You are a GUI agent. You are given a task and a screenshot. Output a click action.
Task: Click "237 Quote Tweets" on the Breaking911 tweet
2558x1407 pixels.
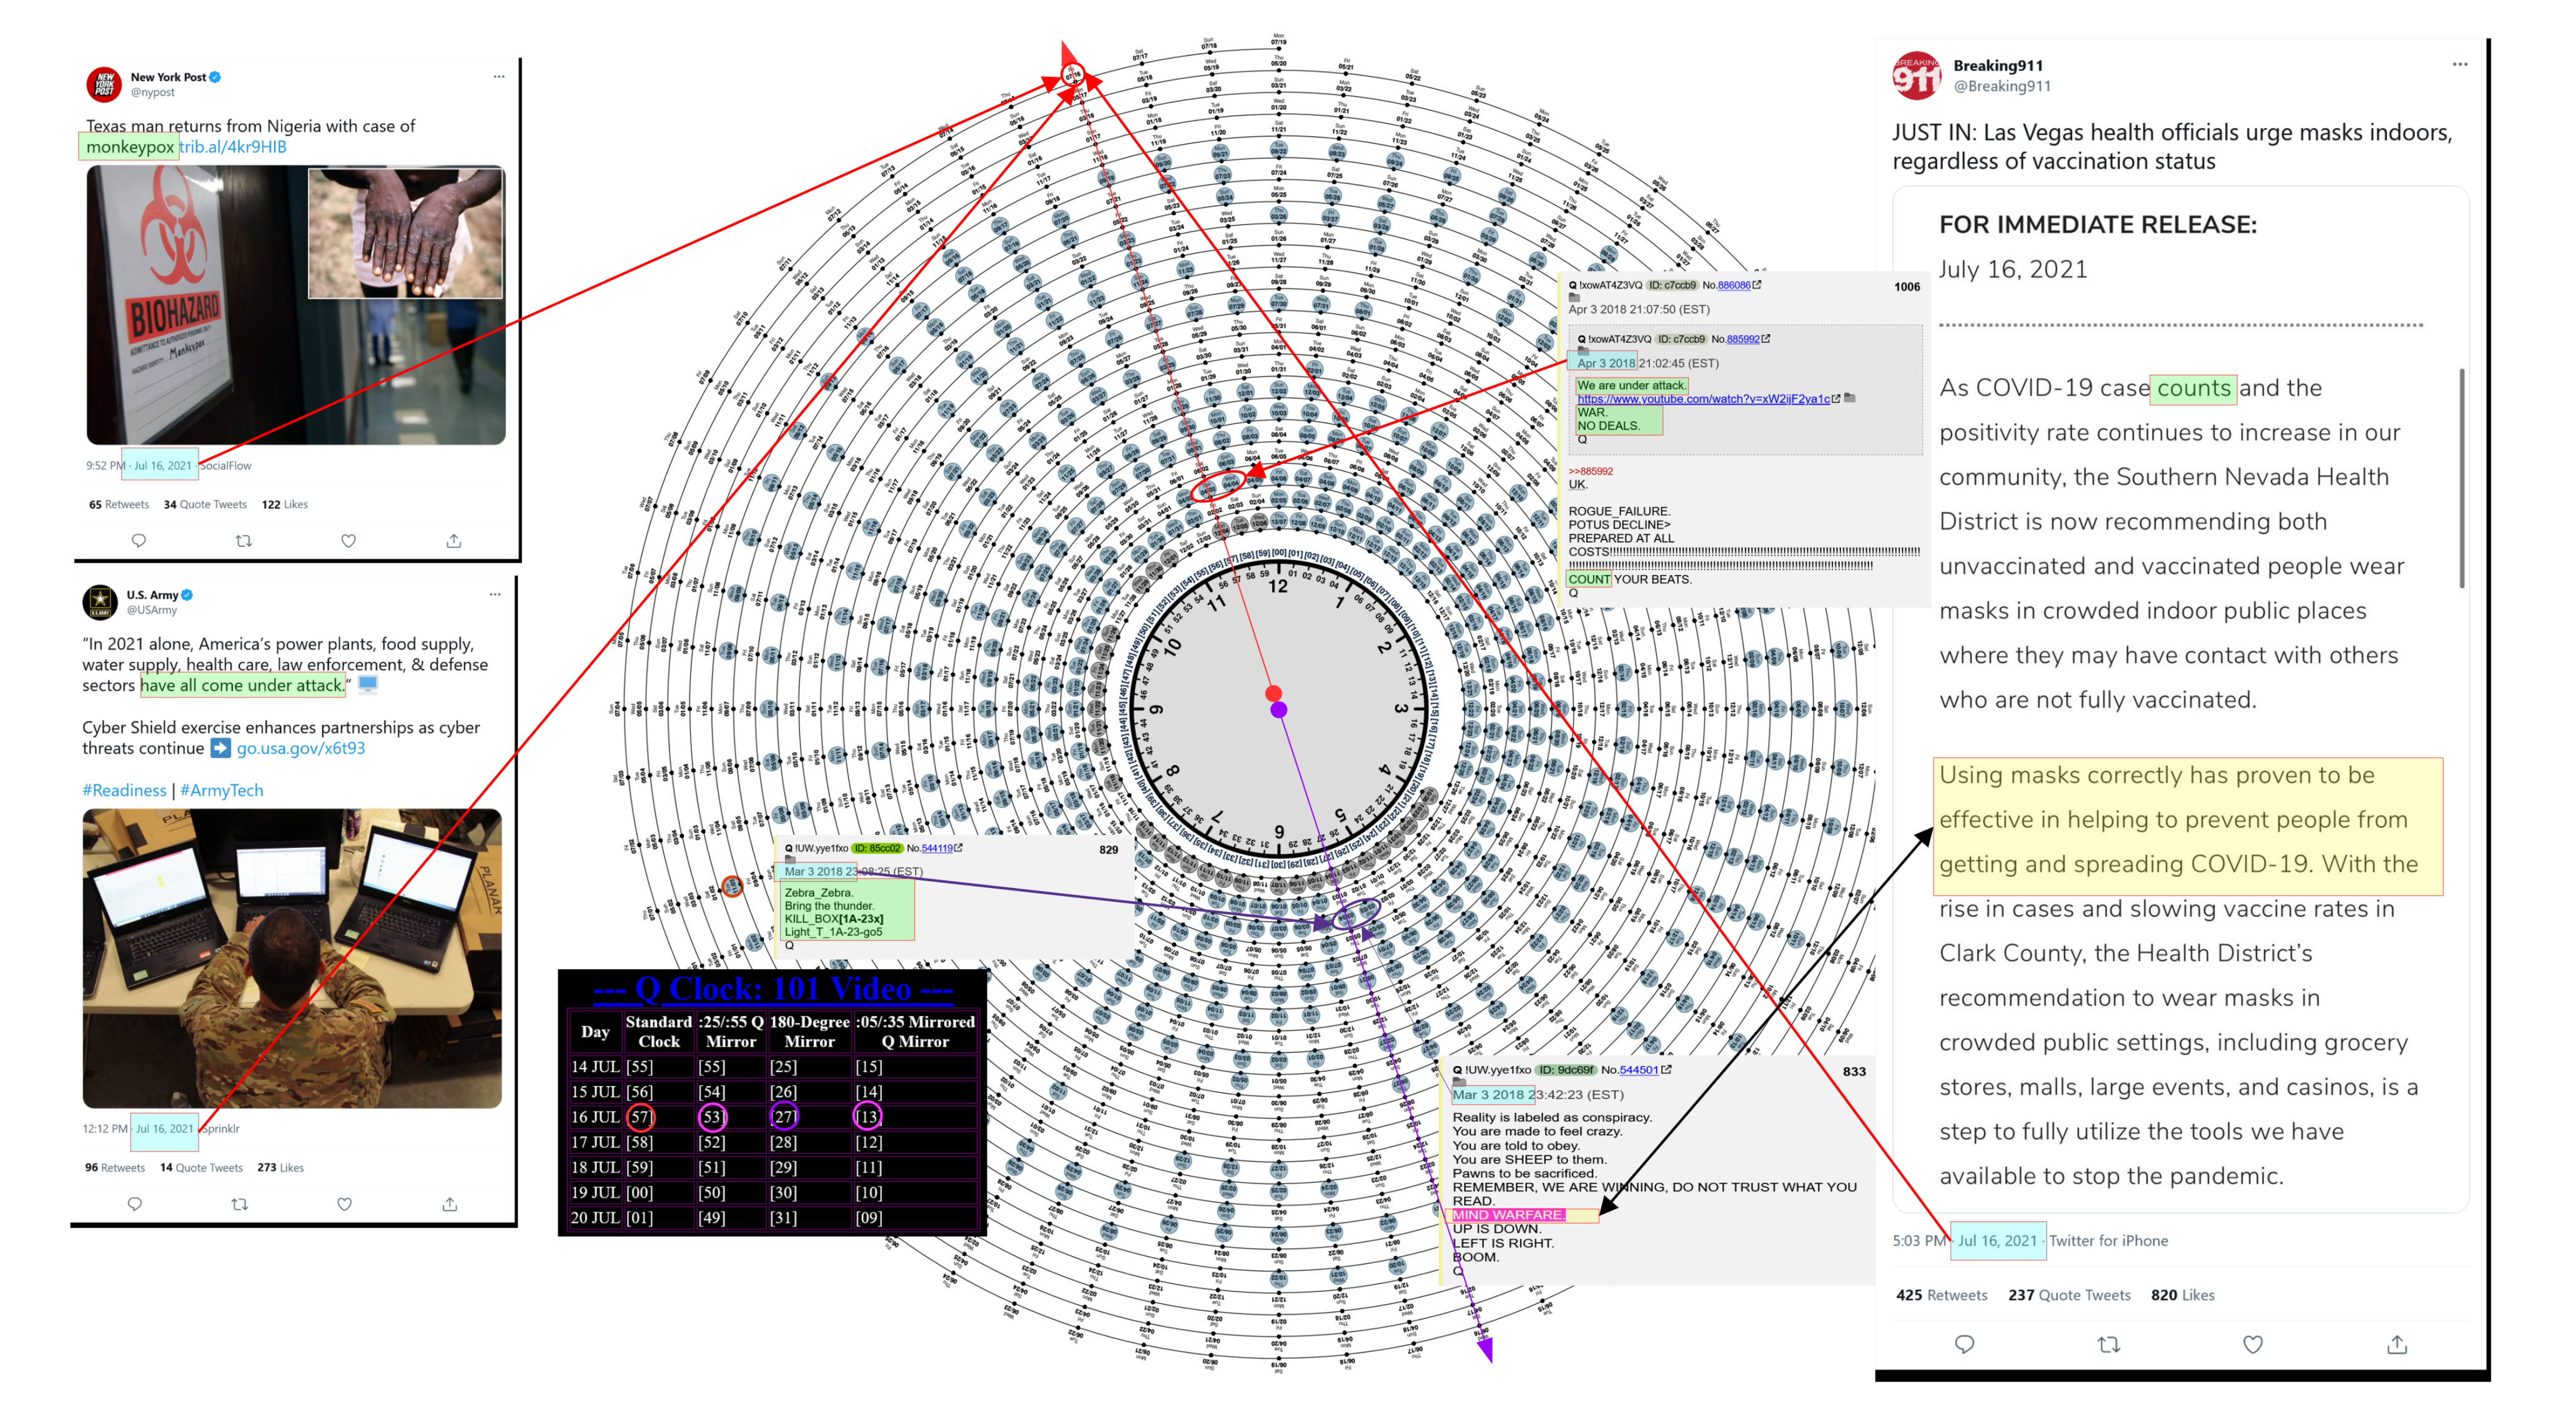pos(2070,1295)
